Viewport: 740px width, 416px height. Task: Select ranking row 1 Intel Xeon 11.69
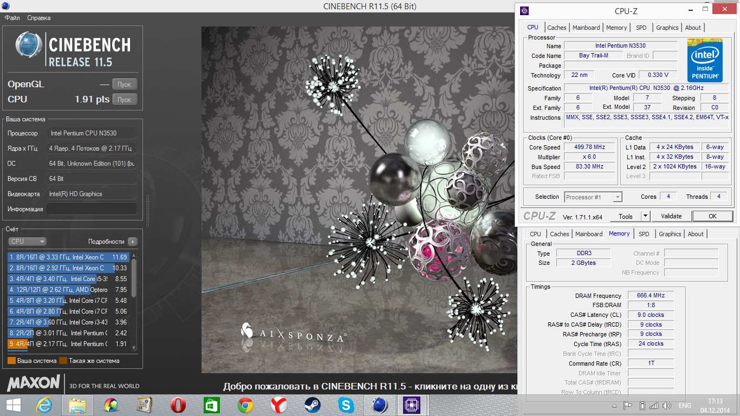click(68, 257)
